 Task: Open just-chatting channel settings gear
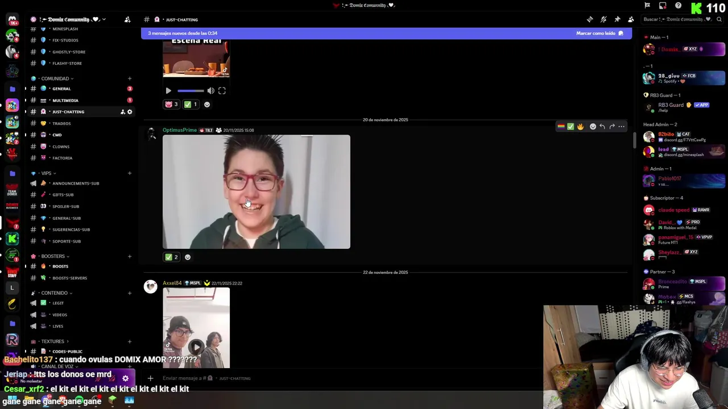coord(130,112)
